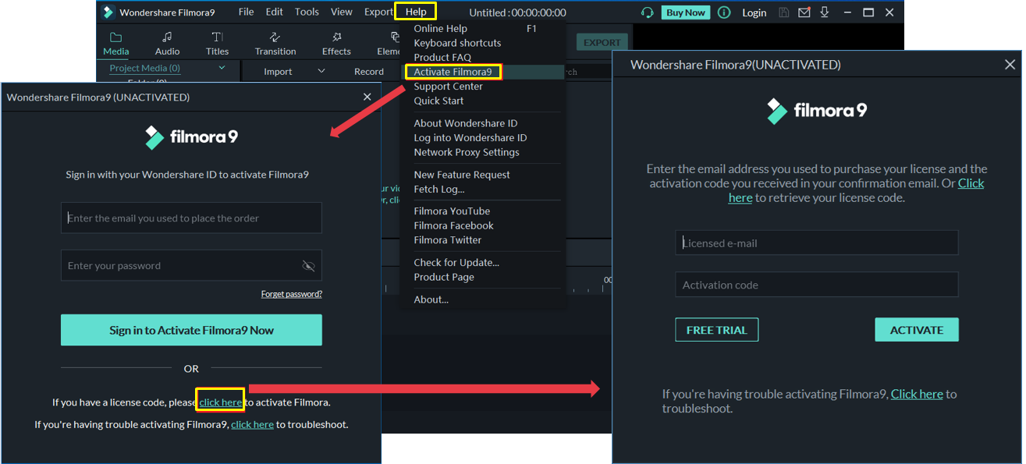1026x464 pixels.
Task: Select About... menu entry
Action: point(431,299)
